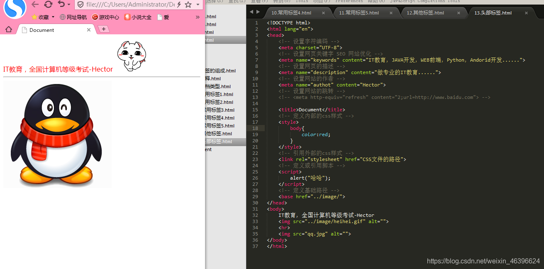The width and height of the screenshot is (544, 269).
Task: Click the heihei.gif img tag line
Action: [x=334, y=221]
